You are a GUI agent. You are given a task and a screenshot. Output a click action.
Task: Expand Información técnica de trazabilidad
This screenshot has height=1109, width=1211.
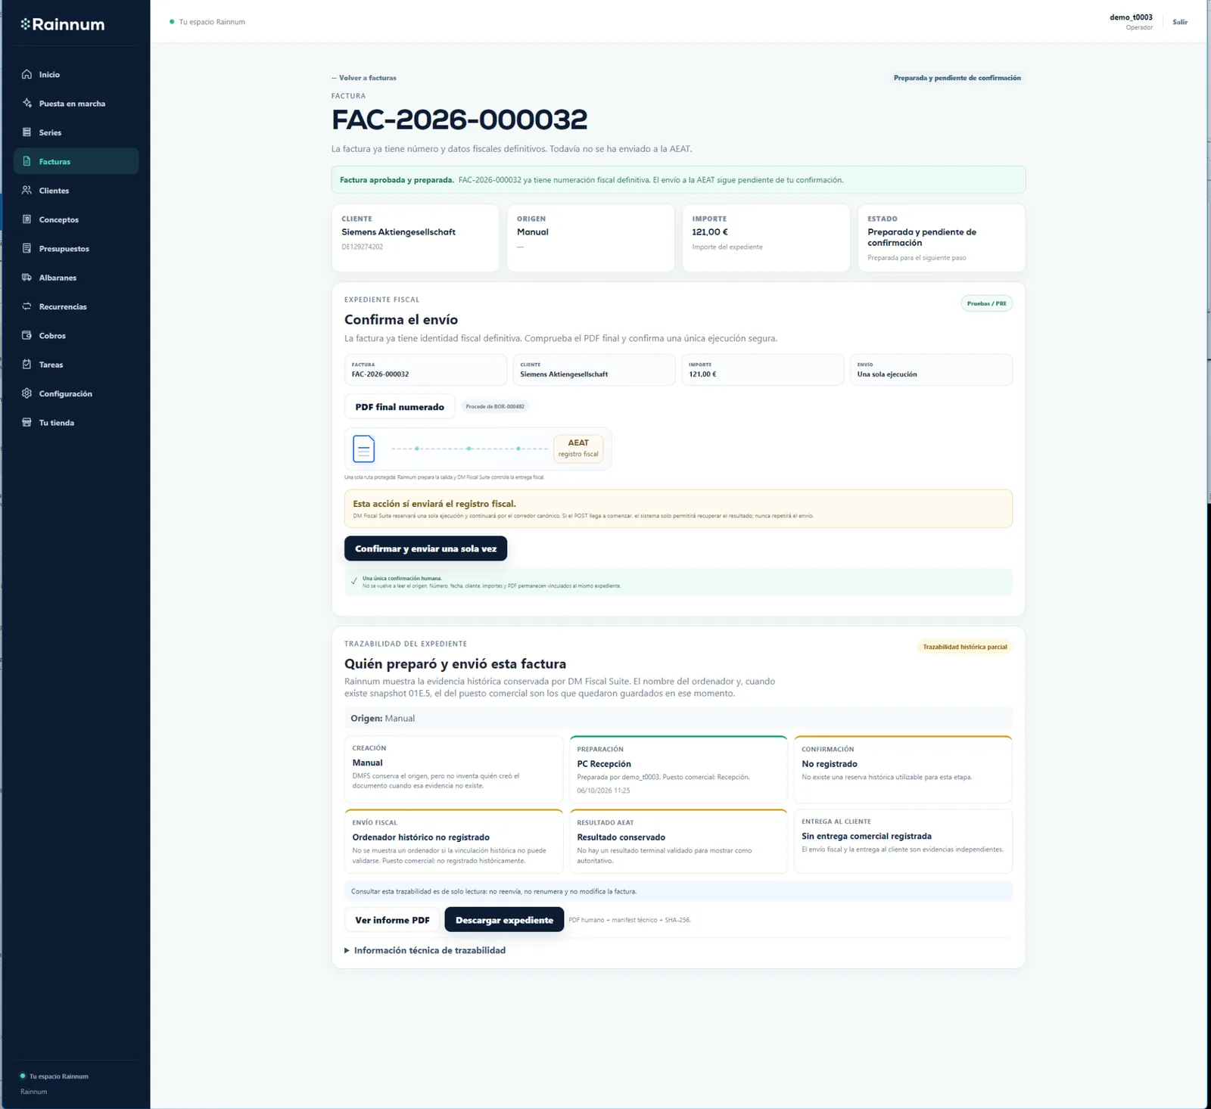click(x=425, y=950)
